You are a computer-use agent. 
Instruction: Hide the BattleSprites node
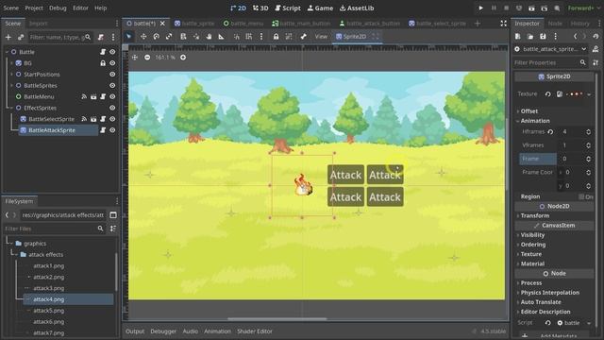pos(112,86)
